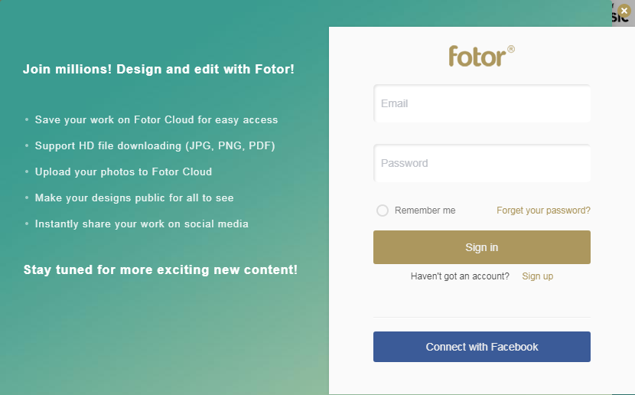The height and width of the screenshot is (395, 635).
Task: Click the Haven't got an account text
Action: click(460, 276)
